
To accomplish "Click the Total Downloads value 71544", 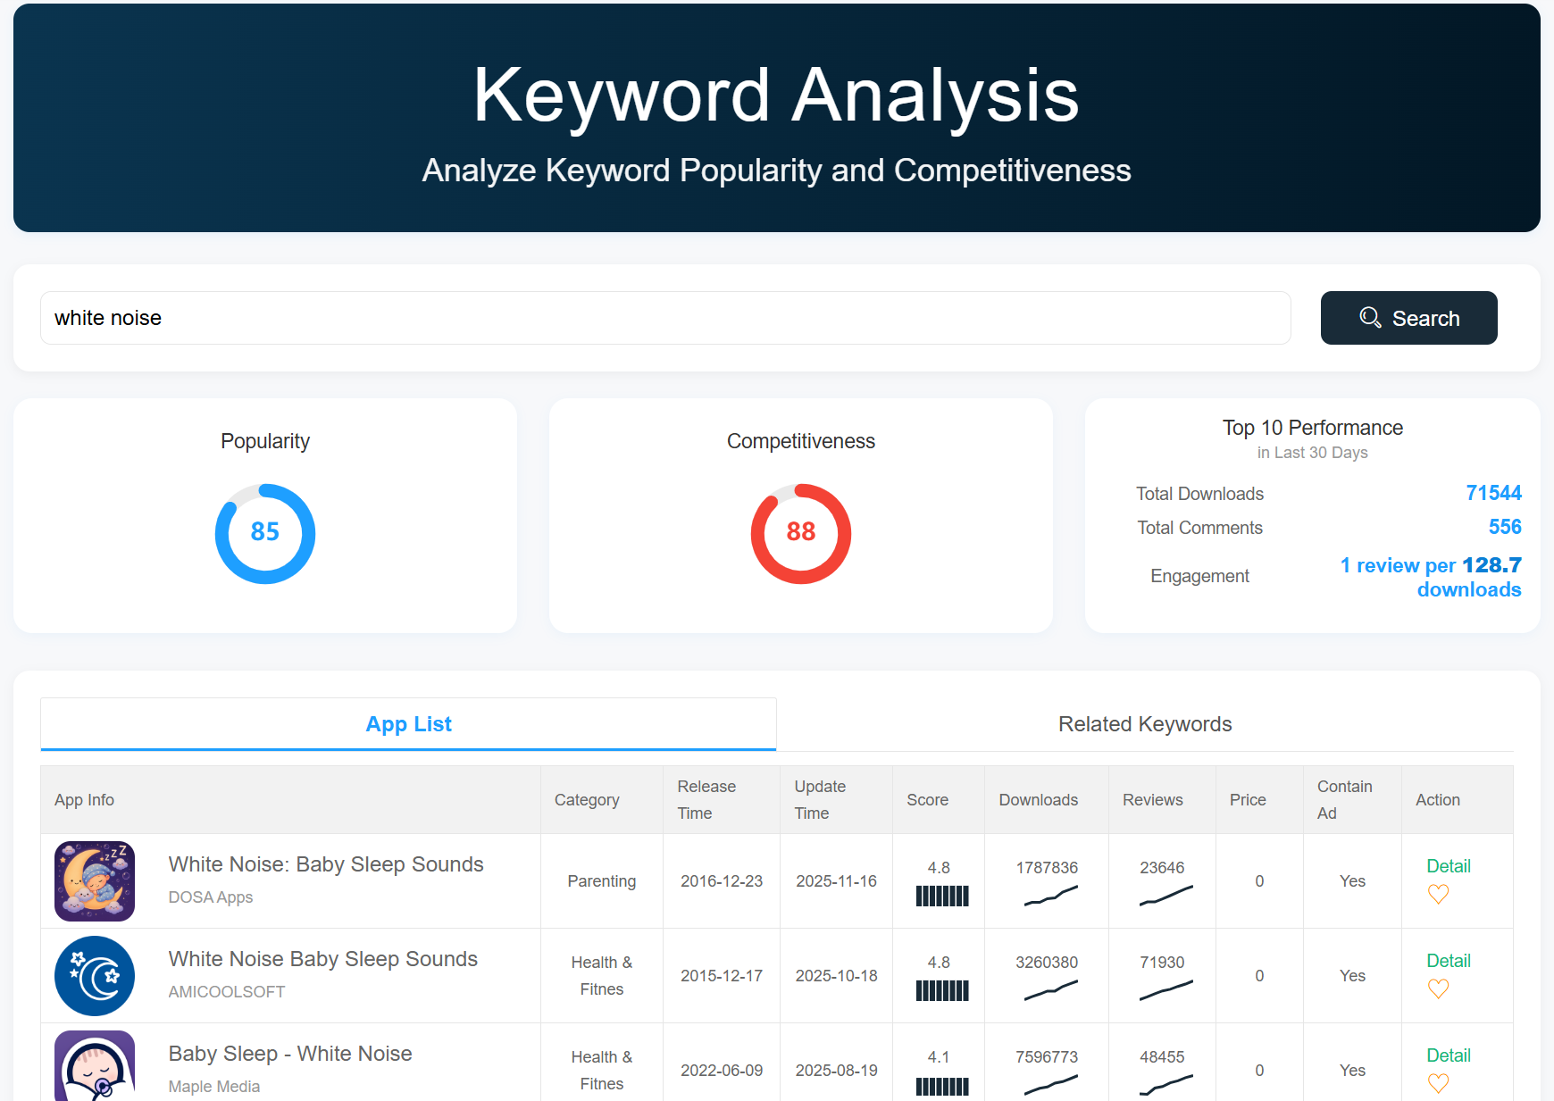I will [x=1493, y=493].
